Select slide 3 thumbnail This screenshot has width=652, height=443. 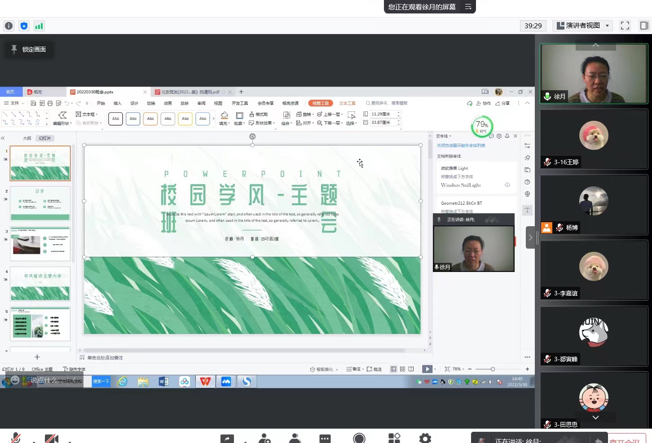[40, 244]
